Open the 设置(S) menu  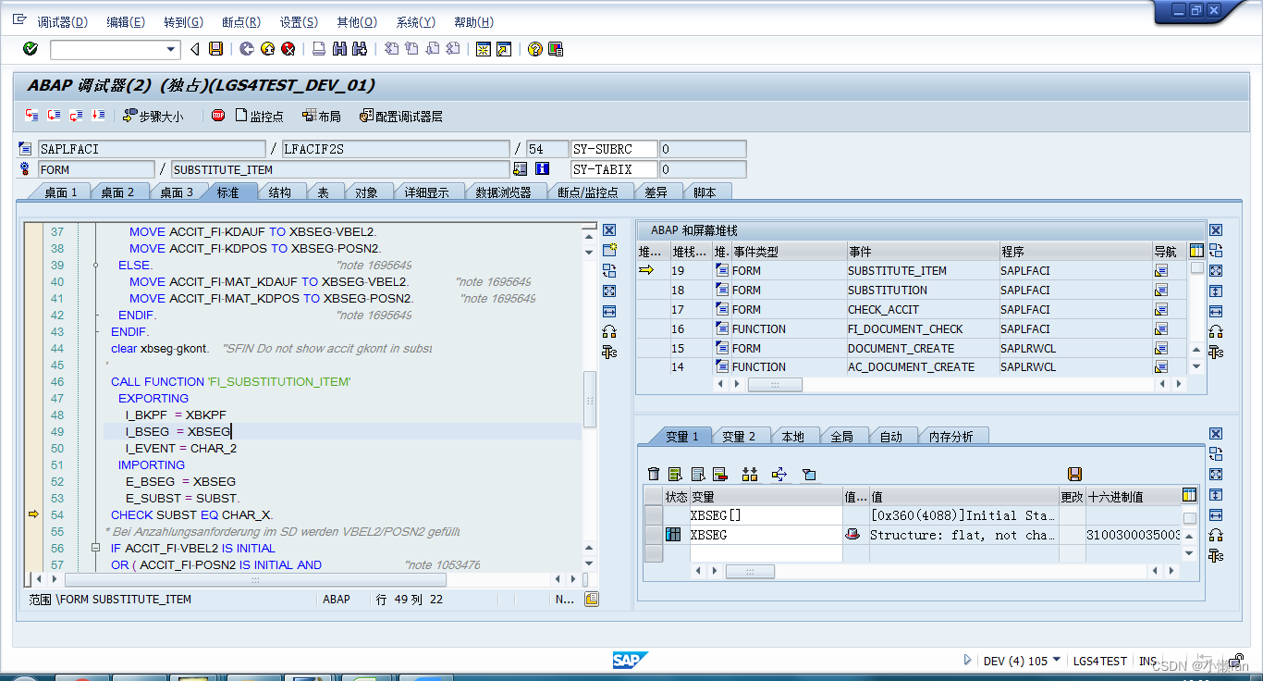click(x=299, y=22)
